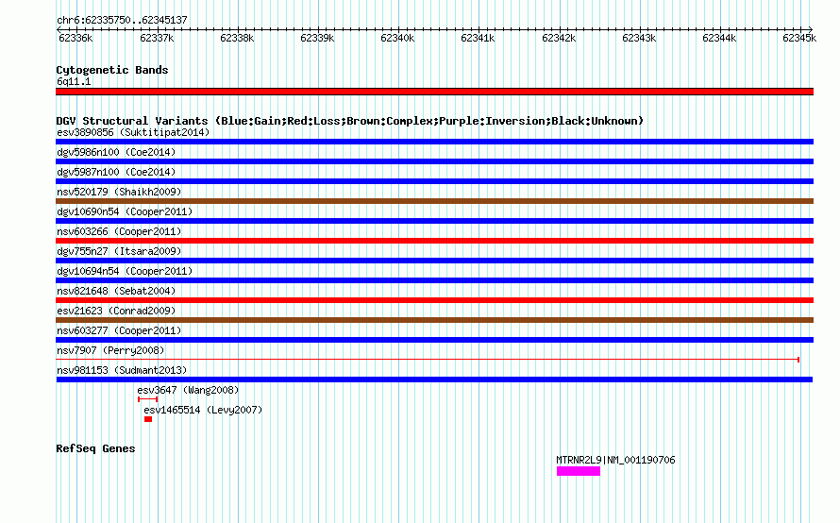Click the 62337k ruler tick label
This screenshot has height=523, width=840.
click(x=157, y=39)
